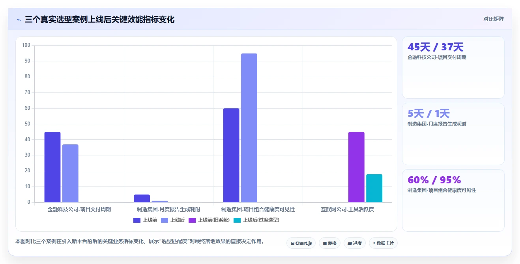Open the 5天 / 1天 data card
The width and height of the screenshot is (520, 264).
tap(453, 134)
